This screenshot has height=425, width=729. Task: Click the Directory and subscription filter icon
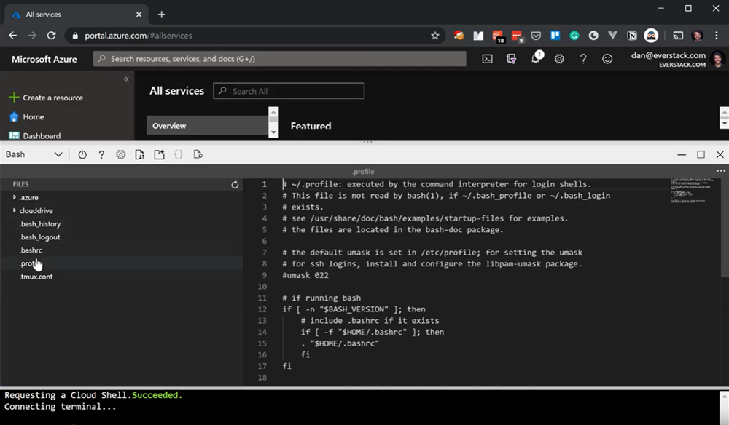click(511, 59)
